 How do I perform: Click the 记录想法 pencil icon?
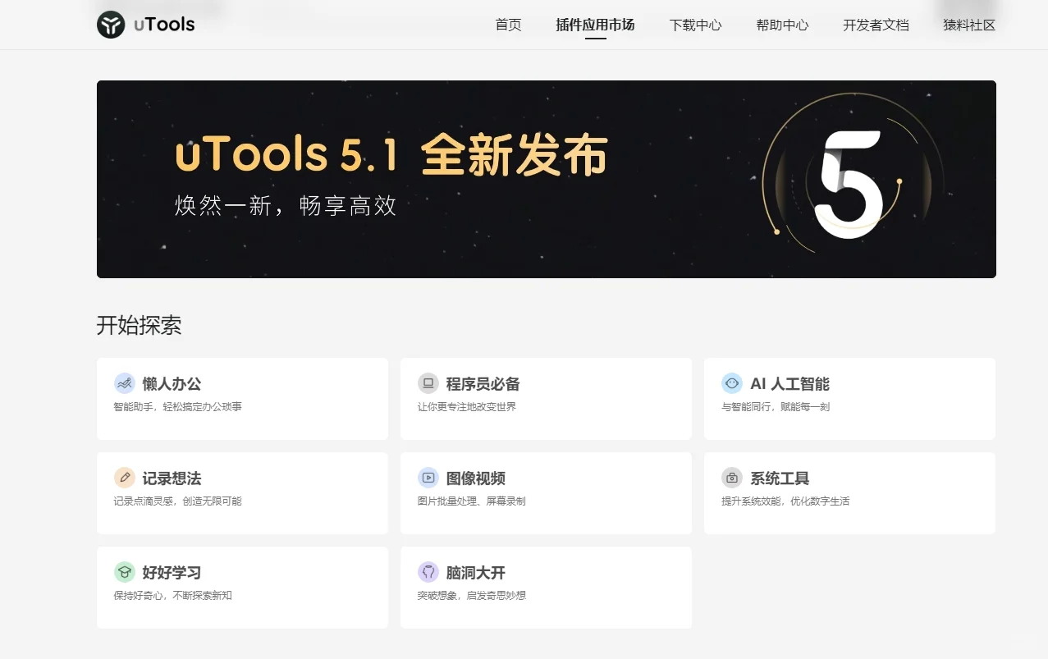tap(125, 477)
